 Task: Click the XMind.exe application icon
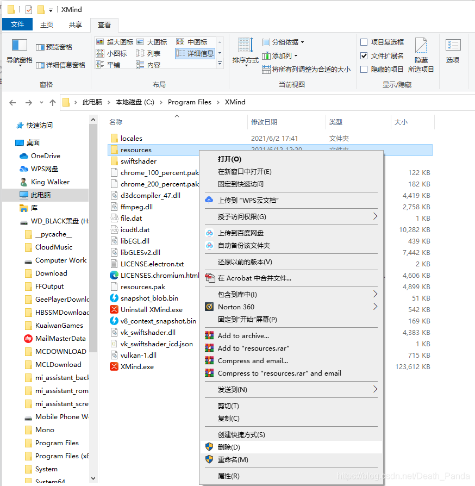point(114,367)
